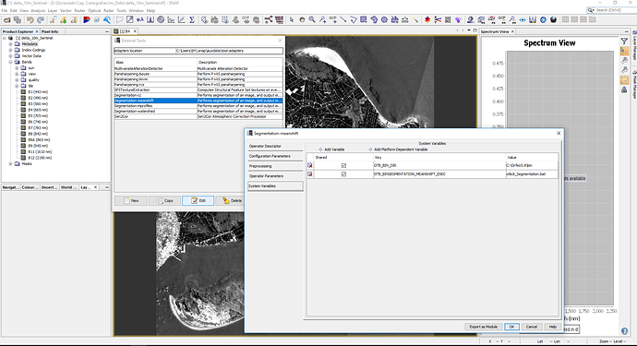Expand the view folder node
Image resolution: width=637 pixels, height=346 pixels.
click(x=17, y=74)
